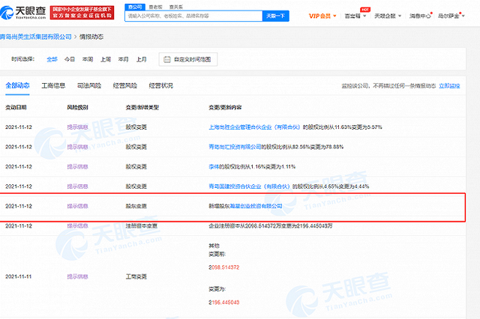The height and width of the screenshot is (319, 480).
Task: Click the 变更/新增类型 column header
Action: (142, 108)
